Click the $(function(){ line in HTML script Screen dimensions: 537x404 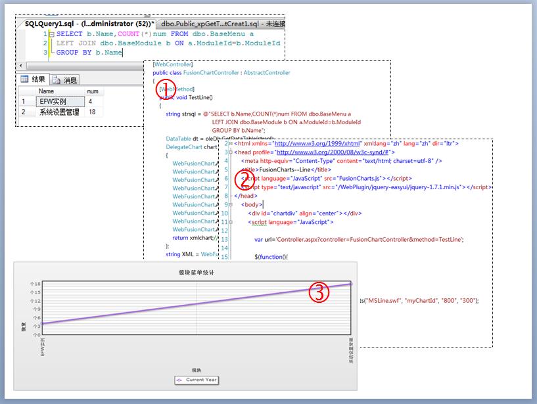[x=271, y=257]
